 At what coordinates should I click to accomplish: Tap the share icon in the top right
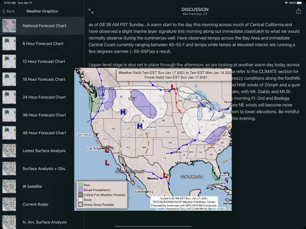(298, 11)
